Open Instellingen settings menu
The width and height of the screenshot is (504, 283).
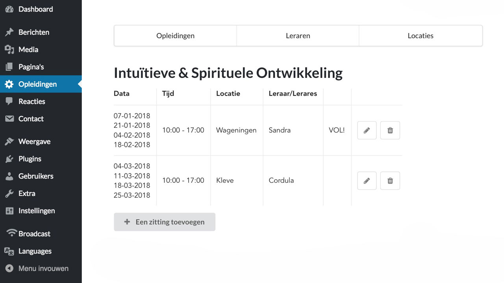pyautogui.click(x=36, y=211)
